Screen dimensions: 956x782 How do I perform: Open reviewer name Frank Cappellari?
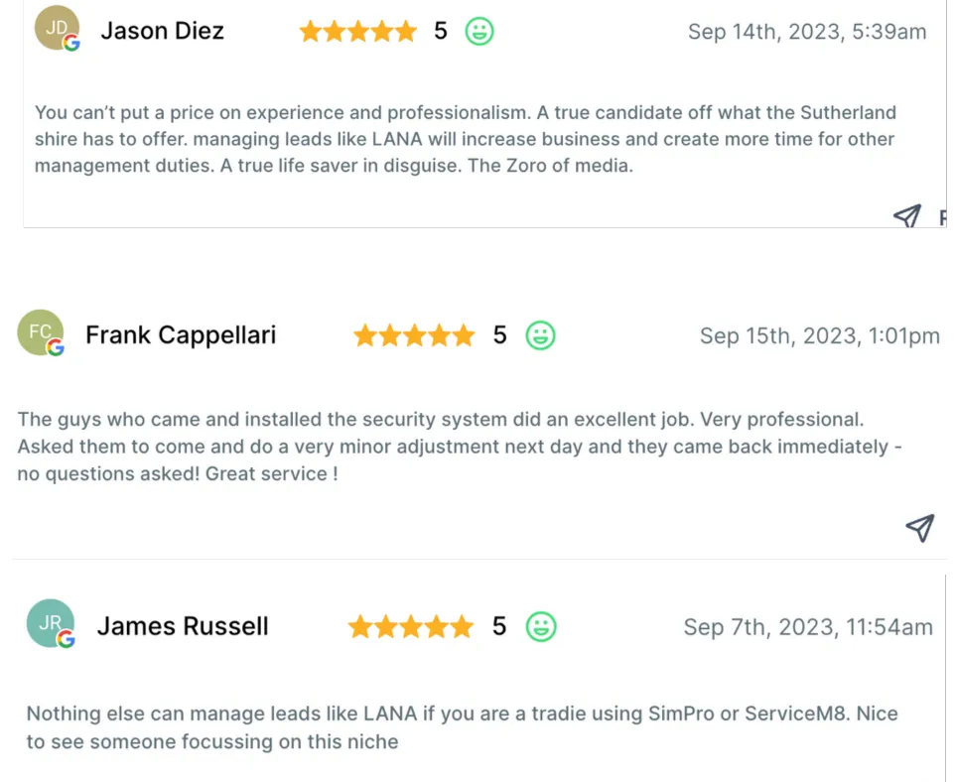(181, 335)
